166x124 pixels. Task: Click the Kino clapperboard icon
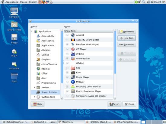(73, 72)
